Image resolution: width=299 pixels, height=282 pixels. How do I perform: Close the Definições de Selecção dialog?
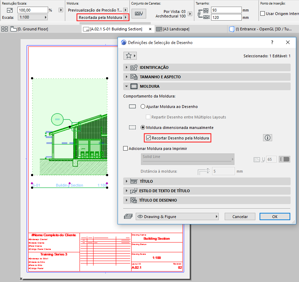(288, 42)
